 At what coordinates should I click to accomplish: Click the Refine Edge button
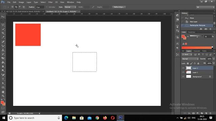pyautogui.click(x=119, y=7)
